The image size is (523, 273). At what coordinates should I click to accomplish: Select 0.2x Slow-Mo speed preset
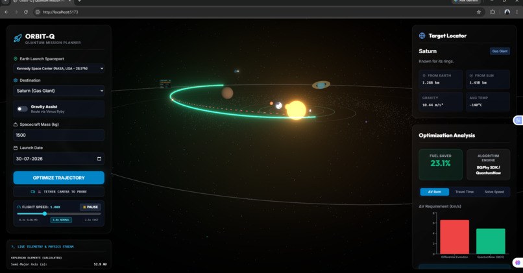click(x=29, y=220)
